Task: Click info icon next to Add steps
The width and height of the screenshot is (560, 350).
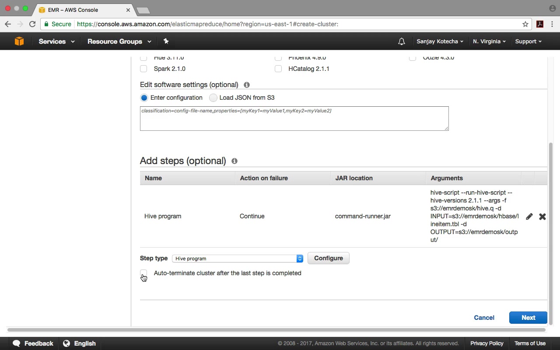Action: [x=234, y=161]
